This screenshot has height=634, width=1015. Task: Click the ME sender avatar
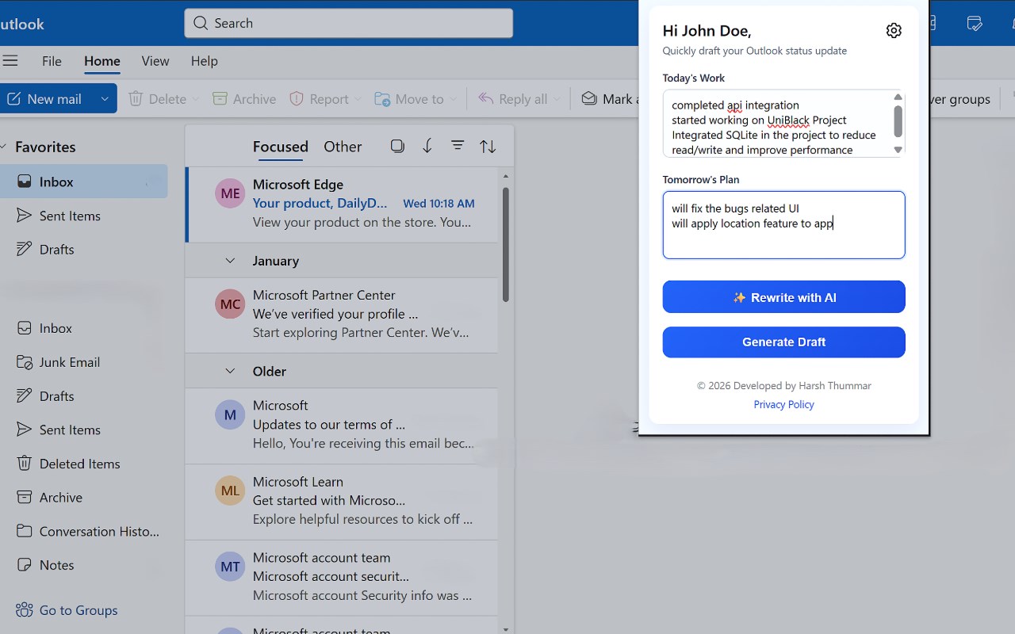tap(230, 193)
